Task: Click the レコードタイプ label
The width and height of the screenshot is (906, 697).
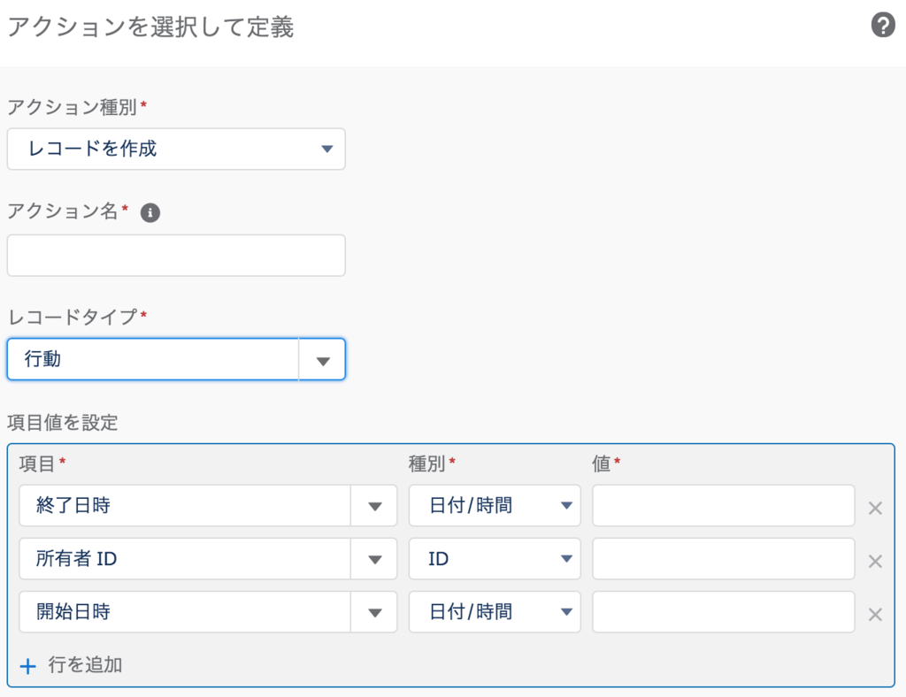Action: tap(73, 317)
